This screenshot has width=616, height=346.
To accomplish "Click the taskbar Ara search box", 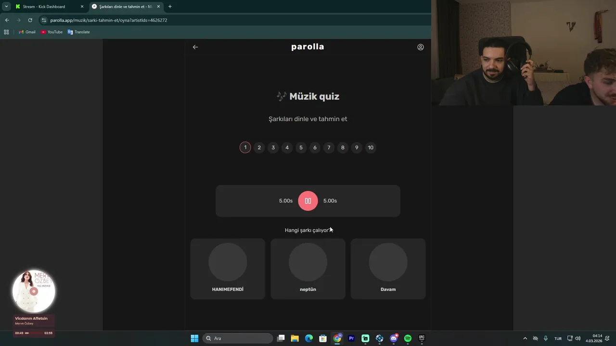I will click(x=238, y=338).
